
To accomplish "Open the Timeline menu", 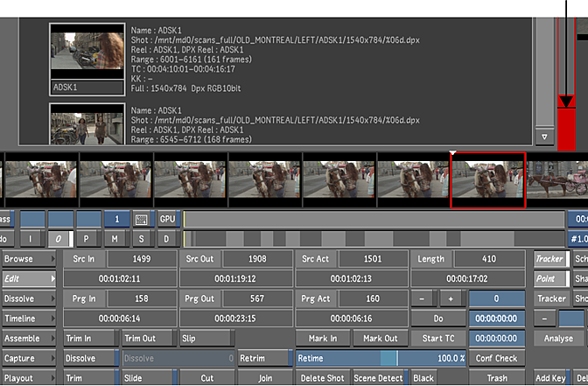I will pos(29,319).
